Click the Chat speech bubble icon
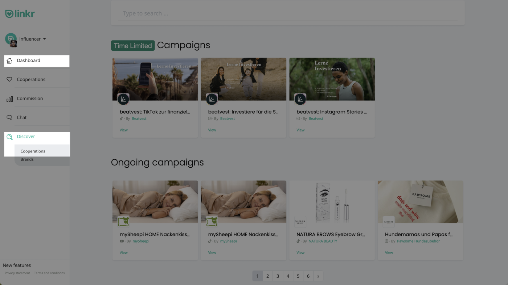Image resolution: width=508 pixels, height=285 pixels. 9,117
